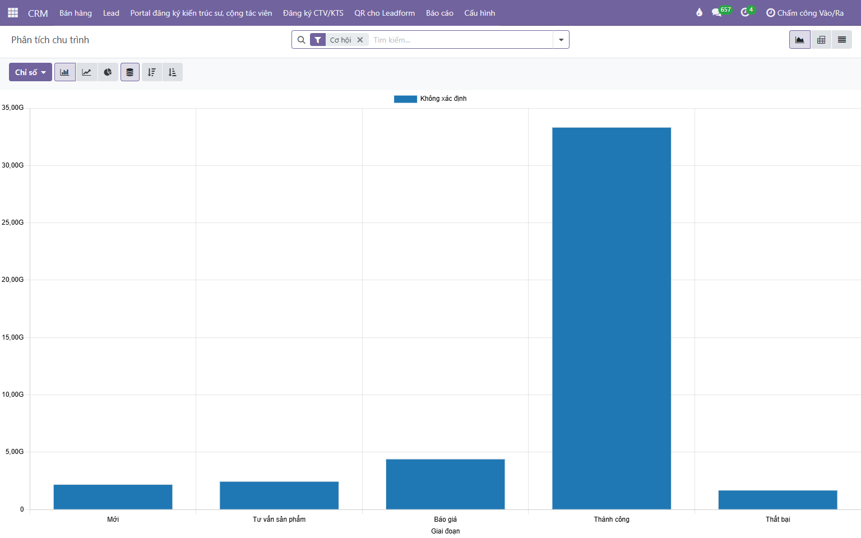Open Đăng ký CTV/KTS menu

[x=313, y=13]
